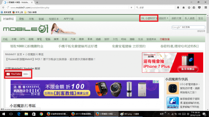The height and width of the screenshot is (117, 209).
Task: Open the ad info icon on the banner
Action: pos(154,82)
